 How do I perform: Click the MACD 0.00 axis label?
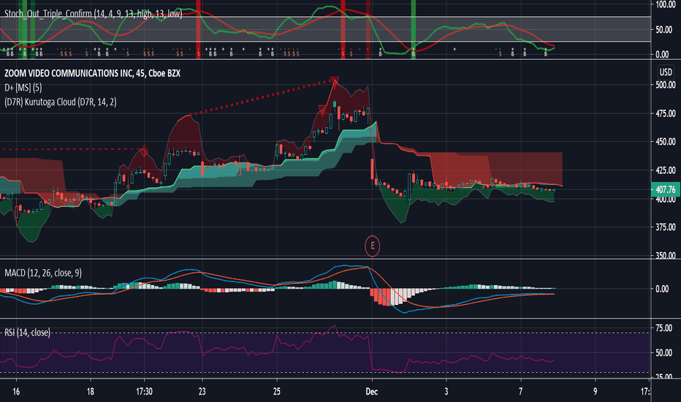point(662,289)
